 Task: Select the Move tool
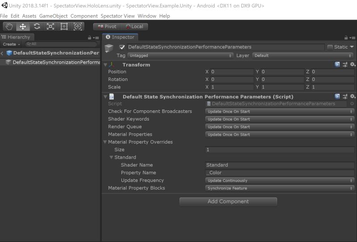pos(23,27)
